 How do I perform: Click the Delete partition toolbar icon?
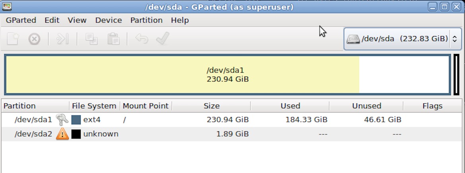tap(35, 39)
